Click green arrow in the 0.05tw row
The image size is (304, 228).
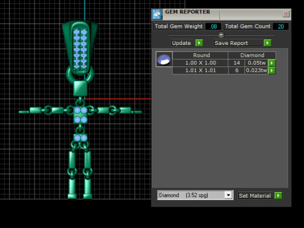[272, 63]
